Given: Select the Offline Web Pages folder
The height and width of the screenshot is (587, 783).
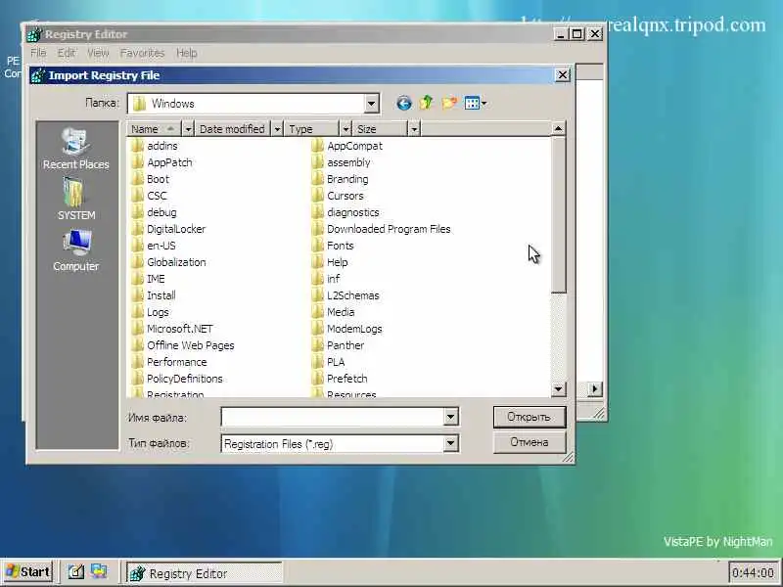Looking at the screenshot, I should [183, 345].
